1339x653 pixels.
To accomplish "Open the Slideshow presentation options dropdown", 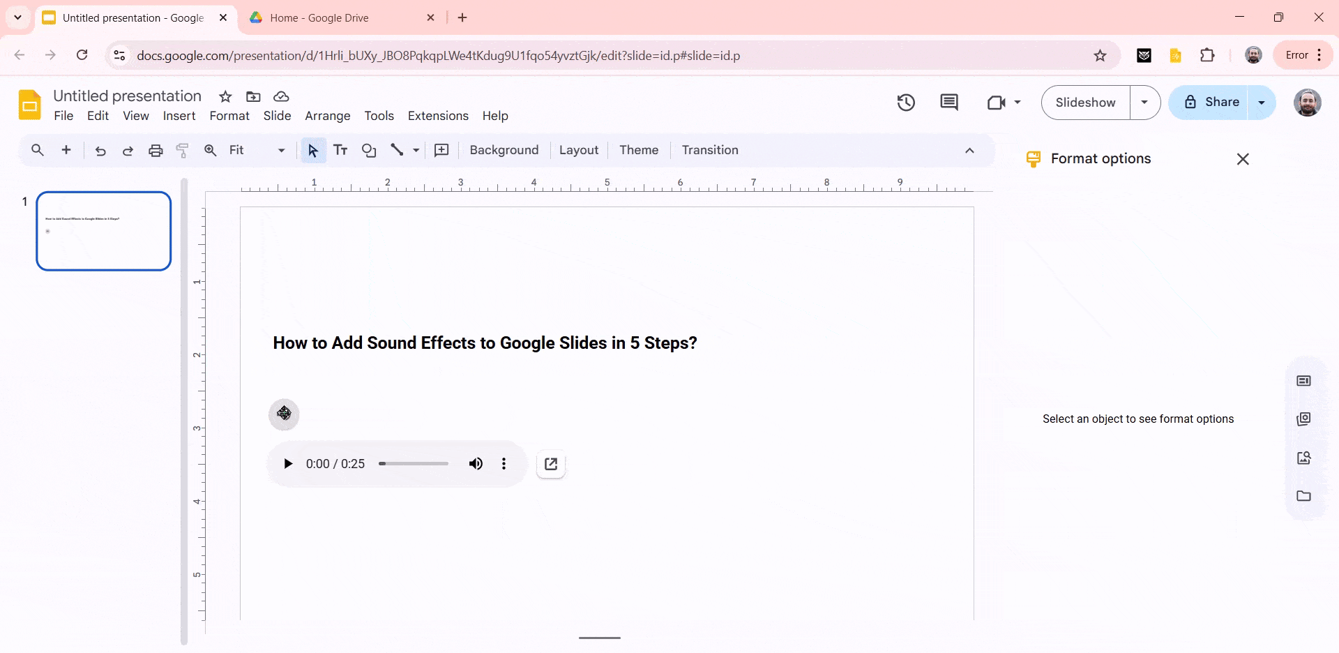I will click(x=1144, y=103).
